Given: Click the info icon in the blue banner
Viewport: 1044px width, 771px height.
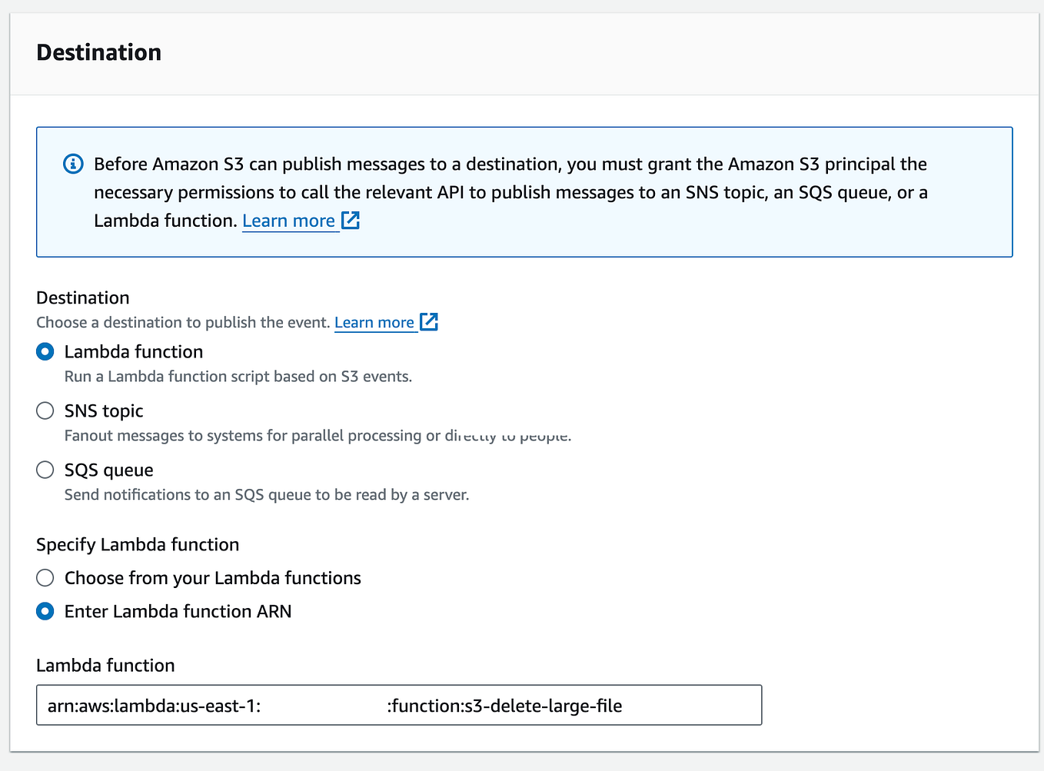Looking at the screenshot, I should coord(73,164).
